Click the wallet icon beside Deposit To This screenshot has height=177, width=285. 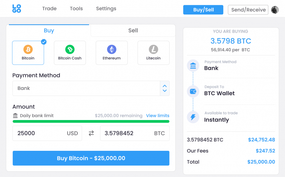point(193,91)
